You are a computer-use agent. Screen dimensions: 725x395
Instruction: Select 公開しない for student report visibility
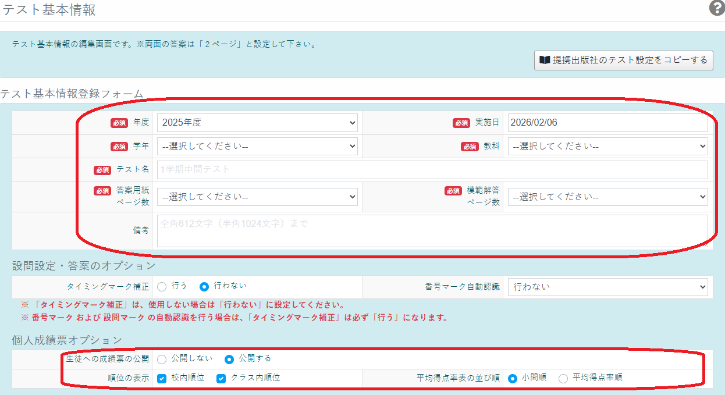162,359
